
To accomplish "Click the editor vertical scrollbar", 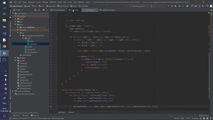I will [x=209, y=76].
